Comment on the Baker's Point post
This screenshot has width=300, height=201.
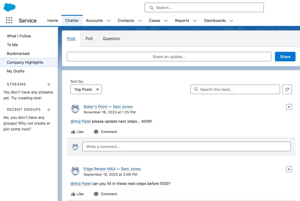pos(105,132)
